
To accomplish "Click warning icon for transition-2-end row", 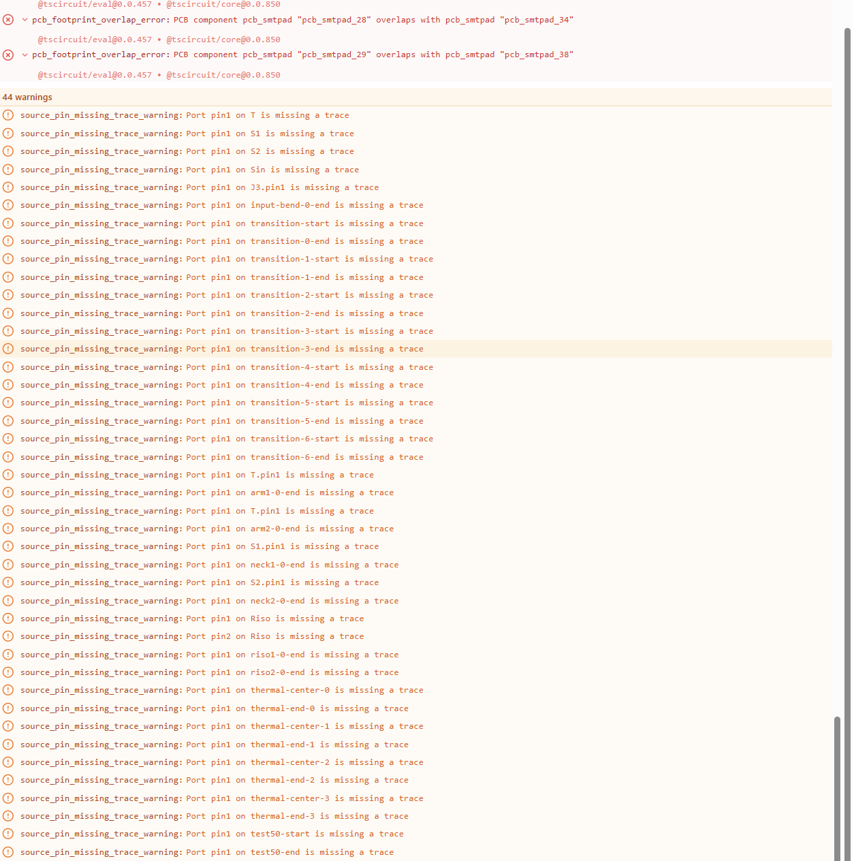I will 8,313.
